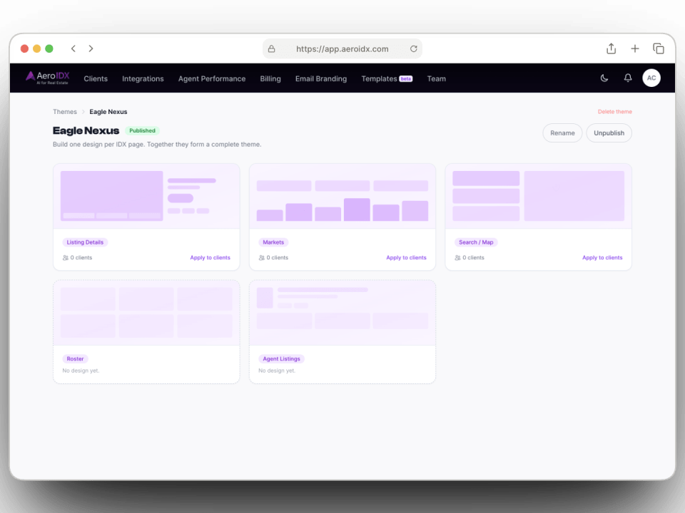Apply Search / Map design to clients
The width and height of the screenshot is (685, 513).
click(602, 258)
